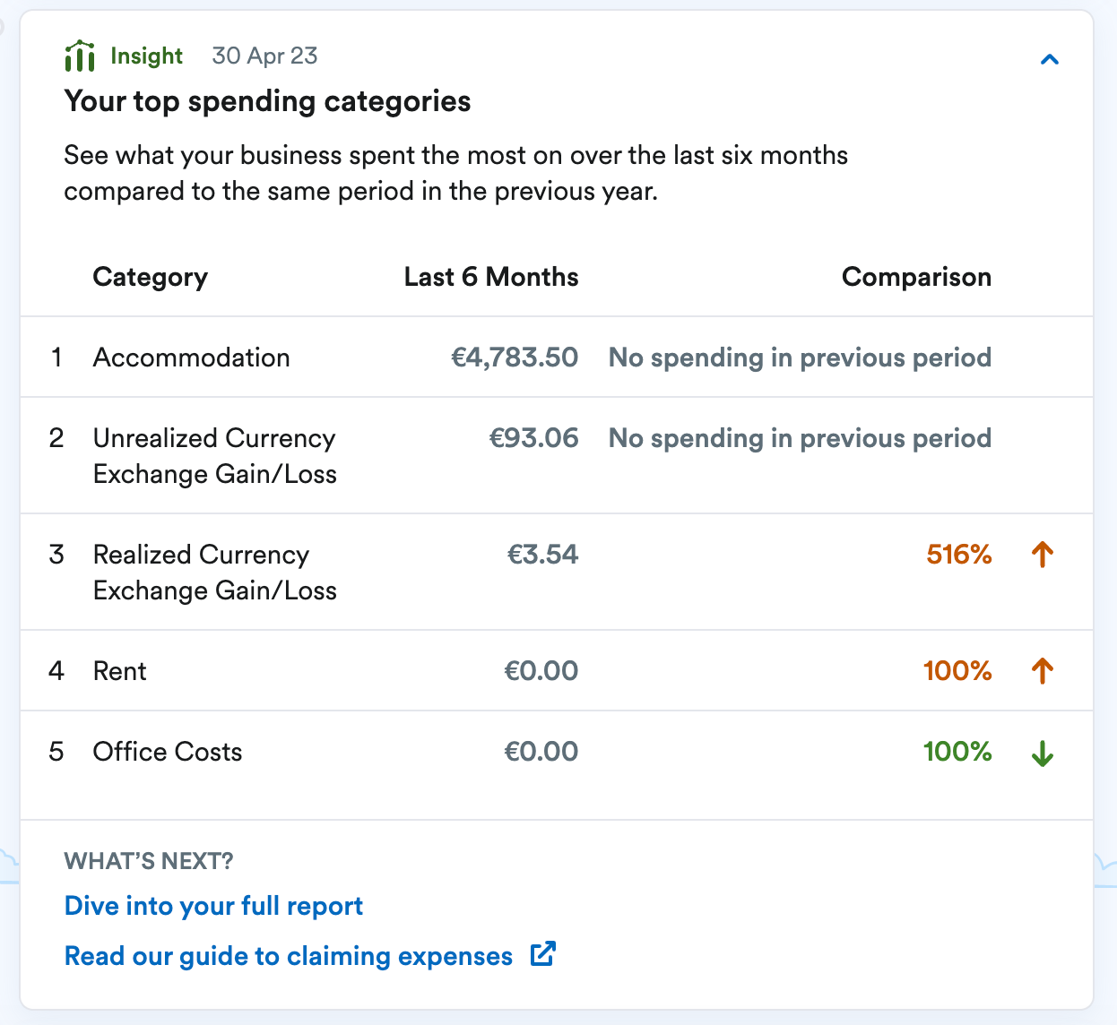This screenshot has width=1117, height=1025.
Task: Select the Realized Currency Exchange Gain/Loss label
Action: click(214, 573)
